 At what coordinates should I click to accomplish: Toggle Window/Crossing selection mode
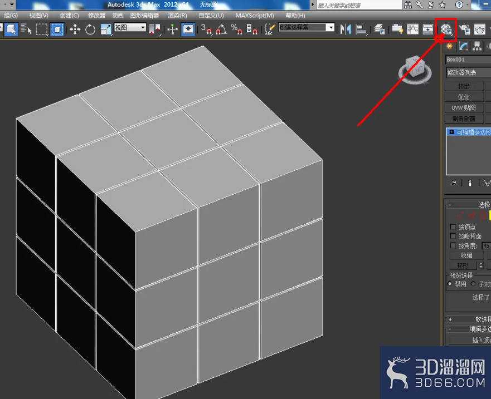pos(57,29)
